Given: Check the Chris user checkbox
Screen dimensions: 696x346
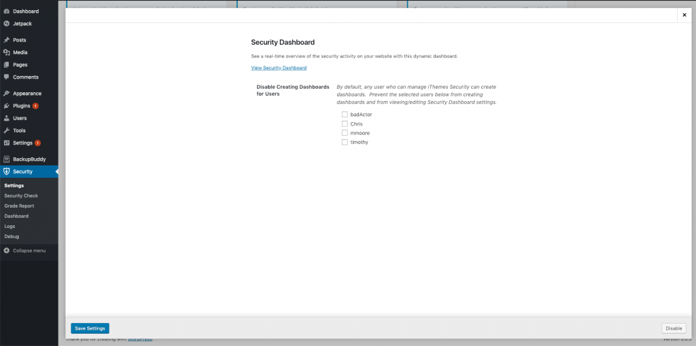Looking at the screenshot, I should coord(345,123).
